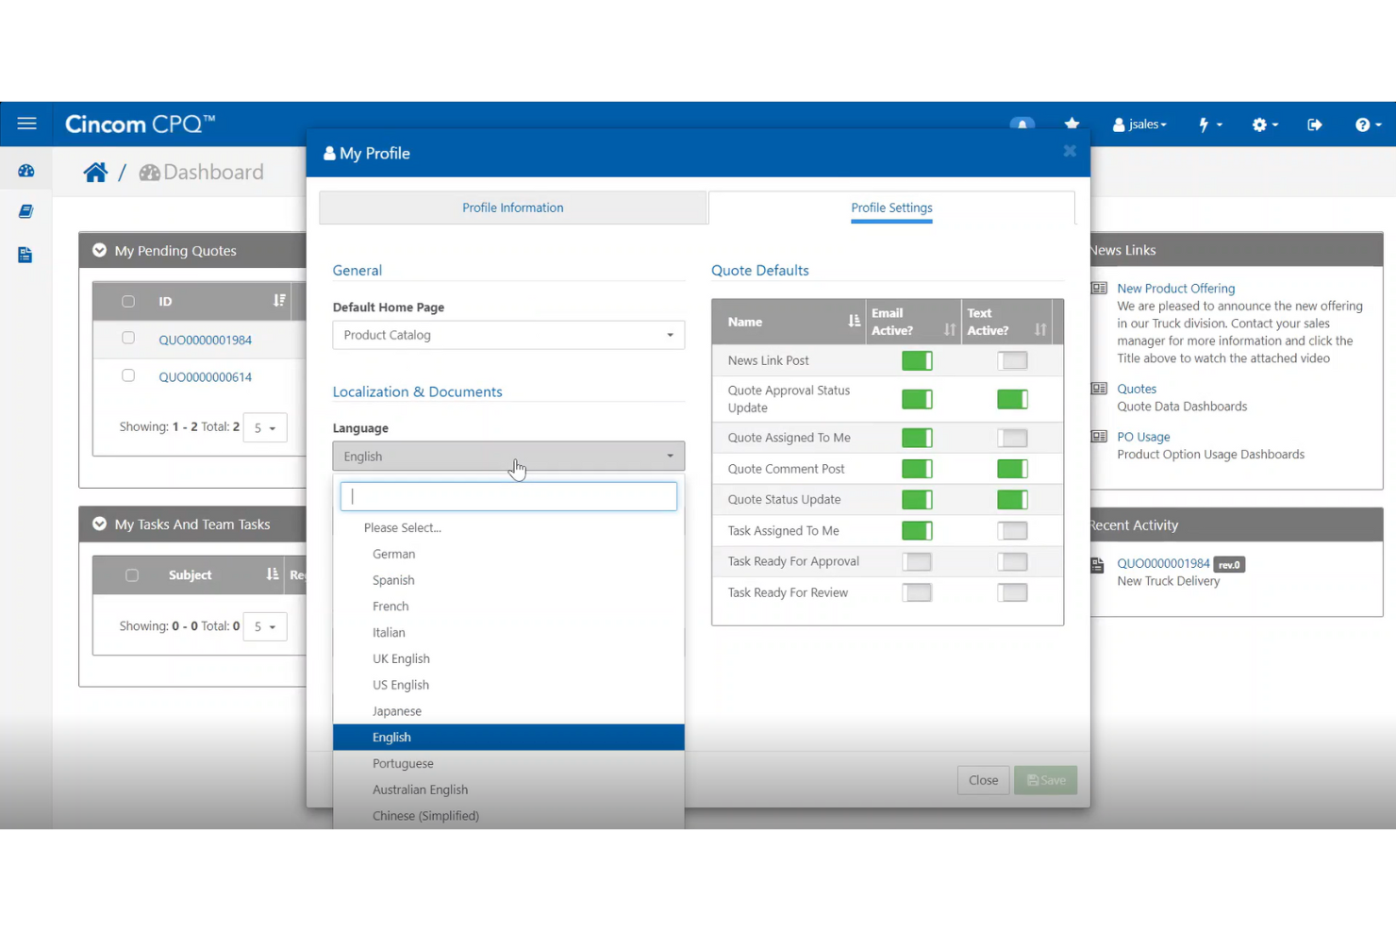Click the home breadcrumb icon
Screen dimensions: 1396x931
(x=95, y=171)
